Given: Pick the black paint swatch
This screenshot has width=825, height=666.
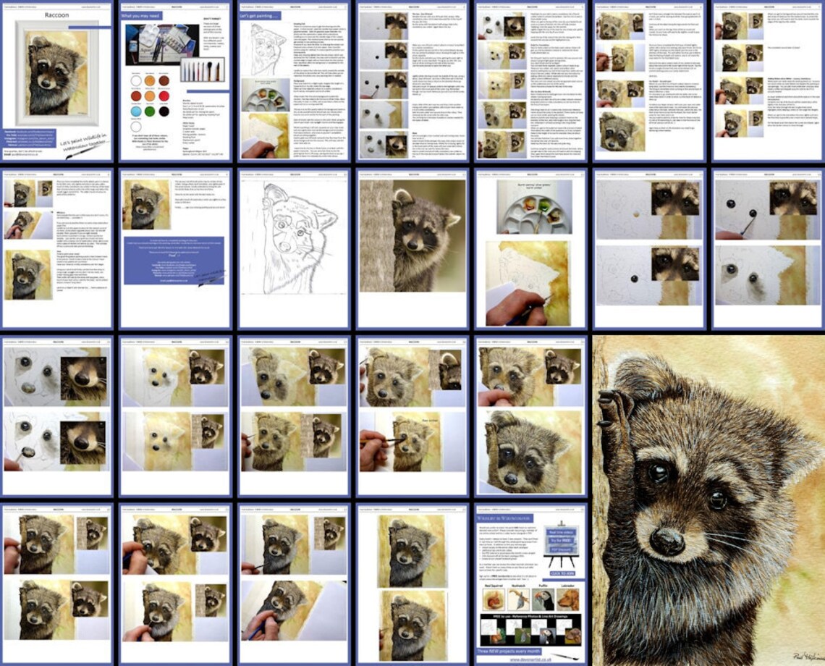Looking at the screenshot, I should (164, 111).
